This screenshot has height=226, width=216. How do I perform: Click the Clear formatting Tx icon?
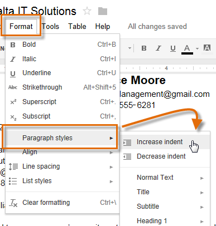(x=13, y=203)
